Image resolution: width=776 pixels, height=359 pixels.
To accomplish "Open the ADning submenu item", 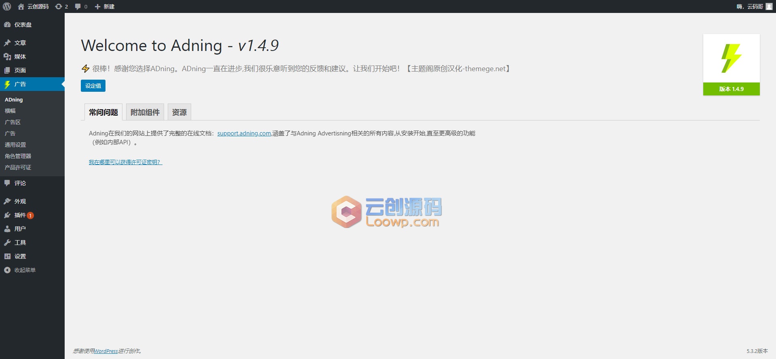I will tap(14, 99).
